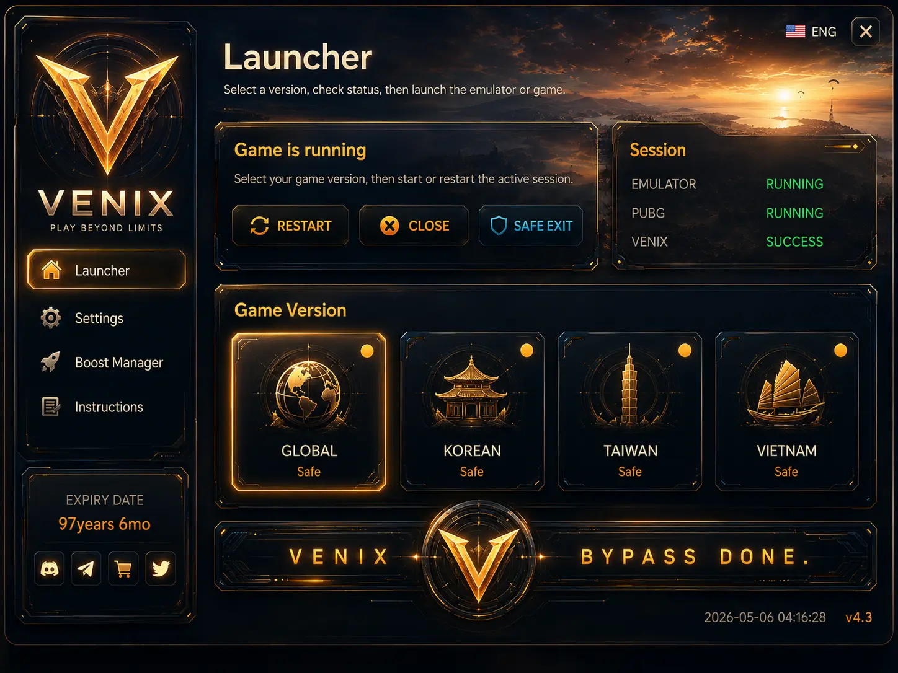
Task: Select the orange dot on TAIWAN card
Action: (685, 350)
